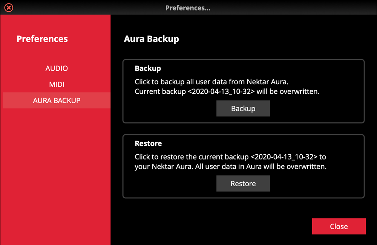Image resolution: width=377 pixels, height=245 pixels.
Task: Click the 'Preferences...' window title text
Action: click(188, 8)
